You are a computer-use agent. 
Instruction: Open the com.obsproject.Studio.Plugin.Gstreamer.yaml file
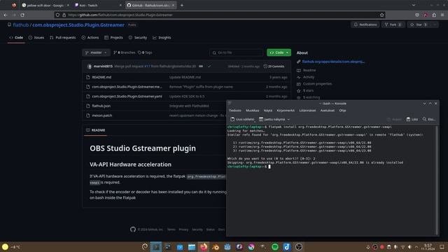coord(127,97)
